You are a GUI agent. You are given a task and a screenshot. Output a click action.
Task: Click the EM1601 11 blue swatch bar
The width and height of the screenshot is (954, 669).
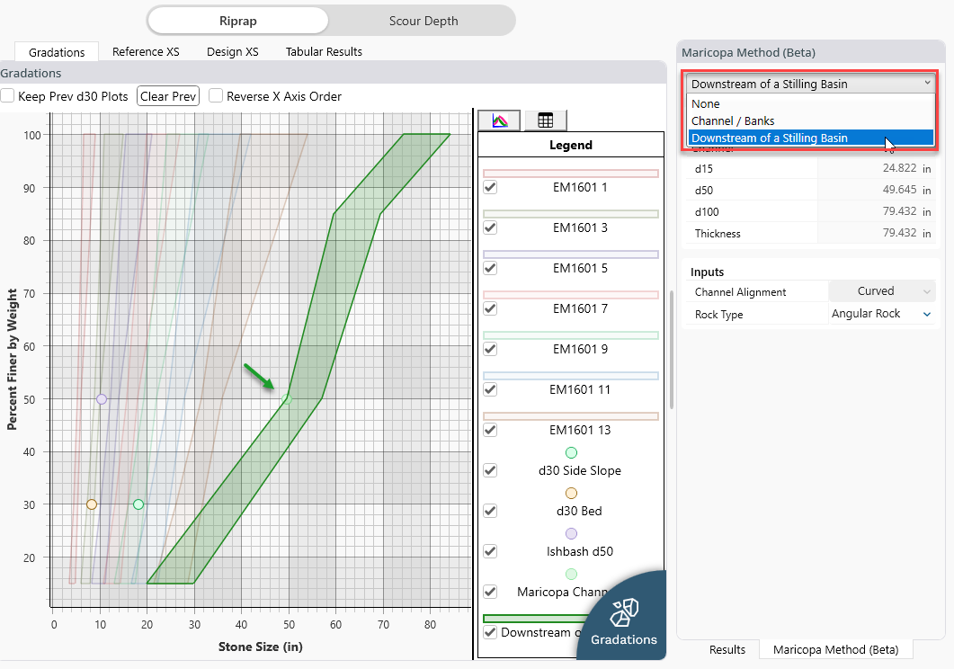tap(571, 376)
